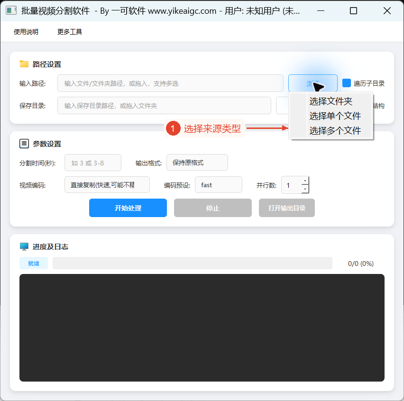The width and height of the screenshot is (404, 401).
Task: Click the 分割时间(秒) input box
Action: click(93, 163)
